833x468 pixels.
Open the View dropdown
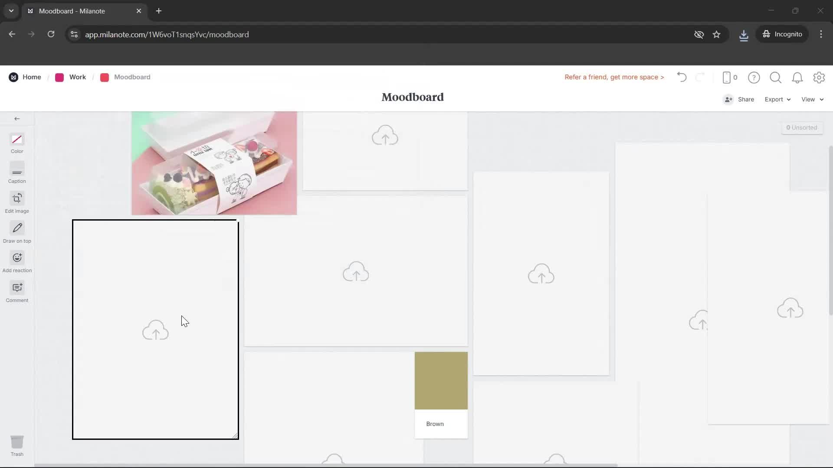pos(811,99)
